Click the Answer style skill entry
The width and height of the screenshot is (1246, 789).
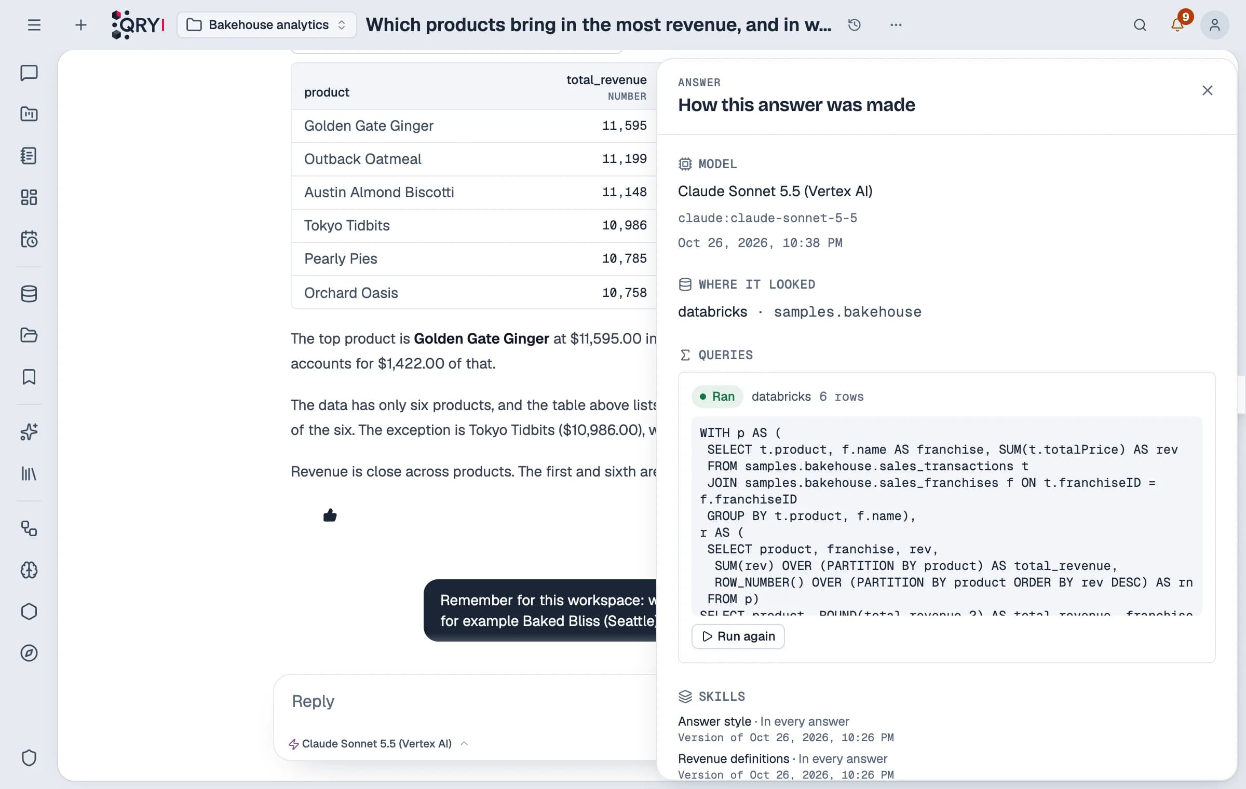(x=786, y=729)
